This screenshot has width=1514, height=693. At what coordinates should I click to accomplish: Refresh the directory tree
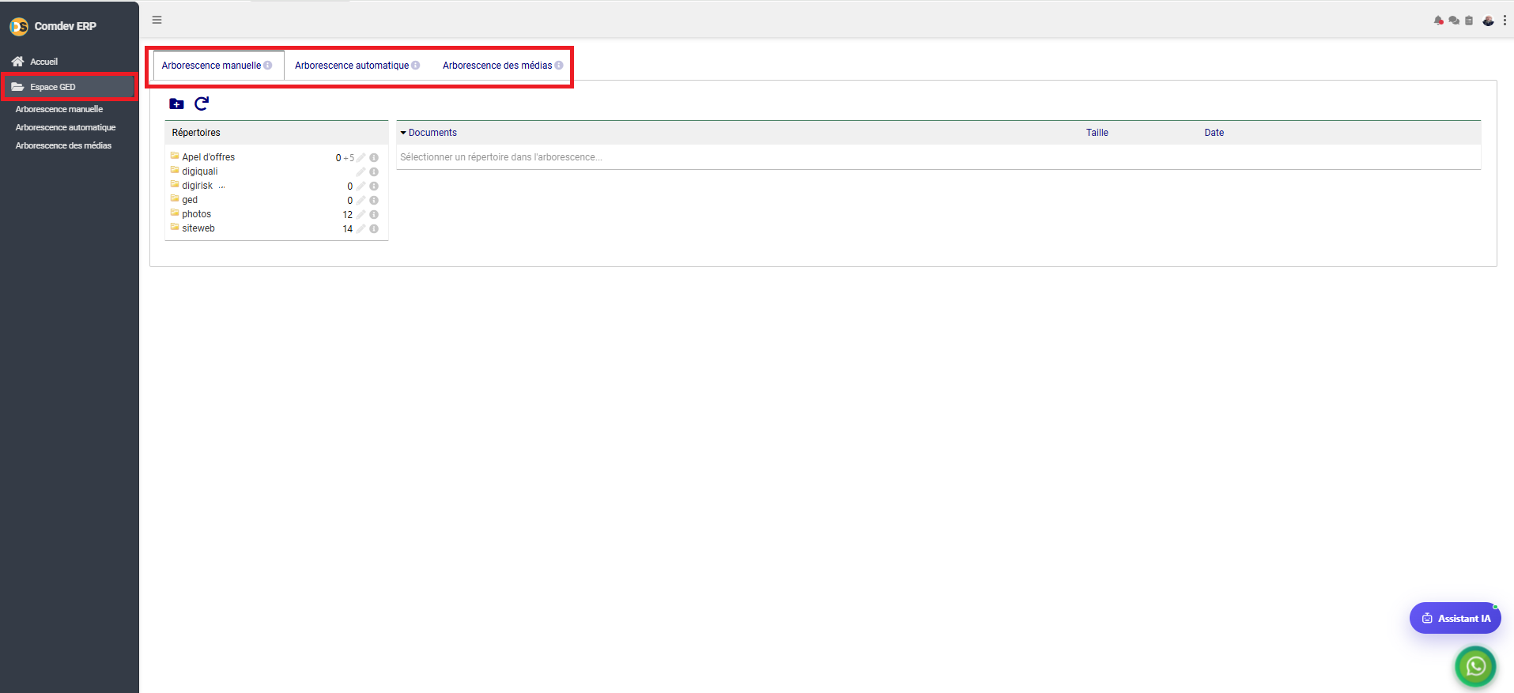[202, 104]
